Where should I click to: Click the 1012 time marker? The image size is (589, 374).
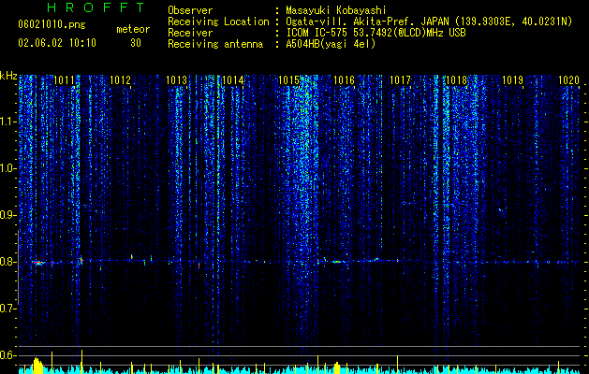tap(120, 79)
